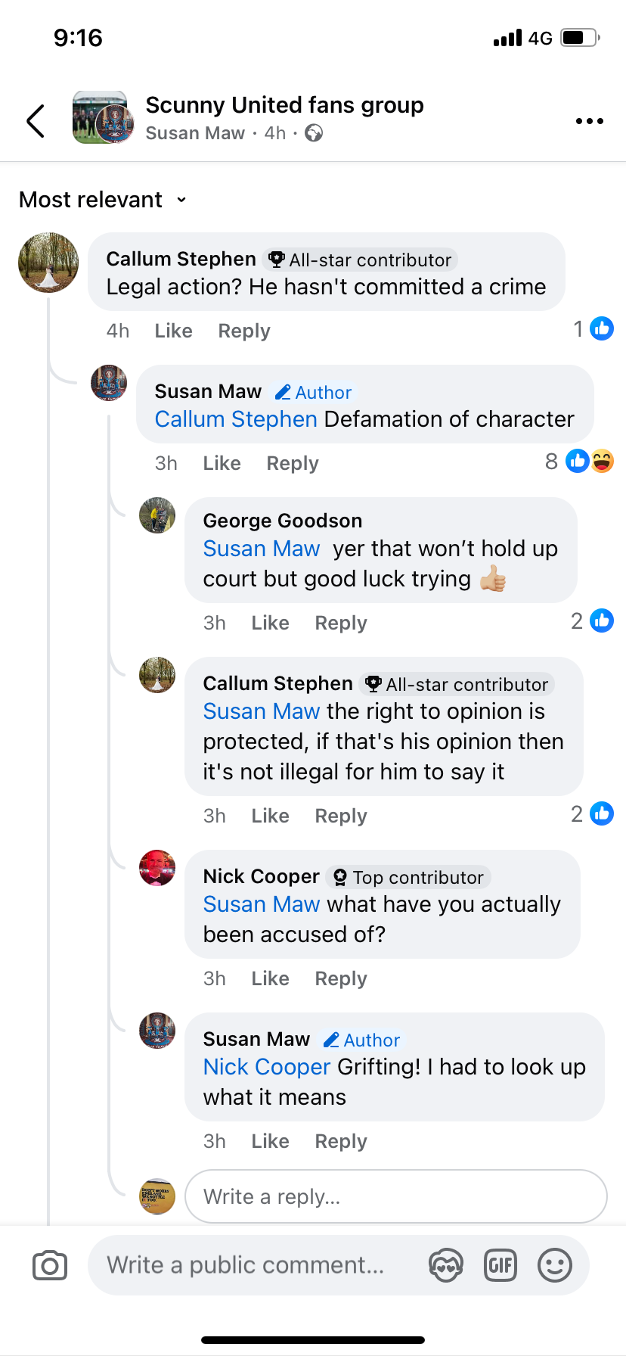Reply to George Goodson's comment
This screenshot has width=626, height=1356.
tap(341, 623)
